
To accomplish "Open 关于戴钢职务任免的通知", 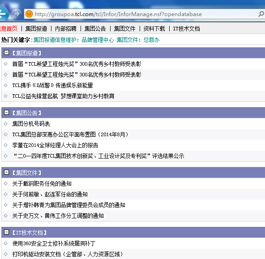I will point(42,184).
